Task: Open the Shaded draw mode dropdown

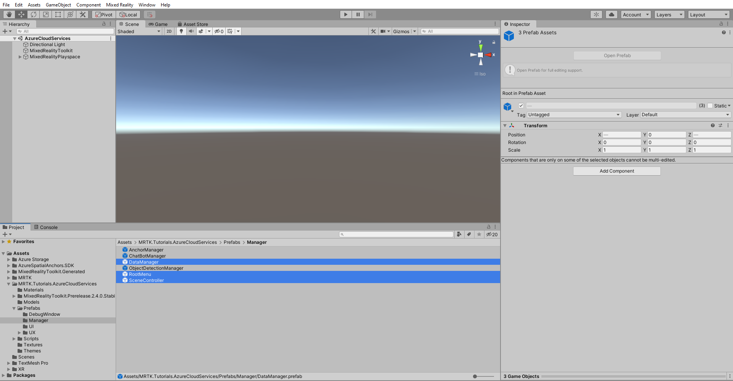Action: coord(139,31)
